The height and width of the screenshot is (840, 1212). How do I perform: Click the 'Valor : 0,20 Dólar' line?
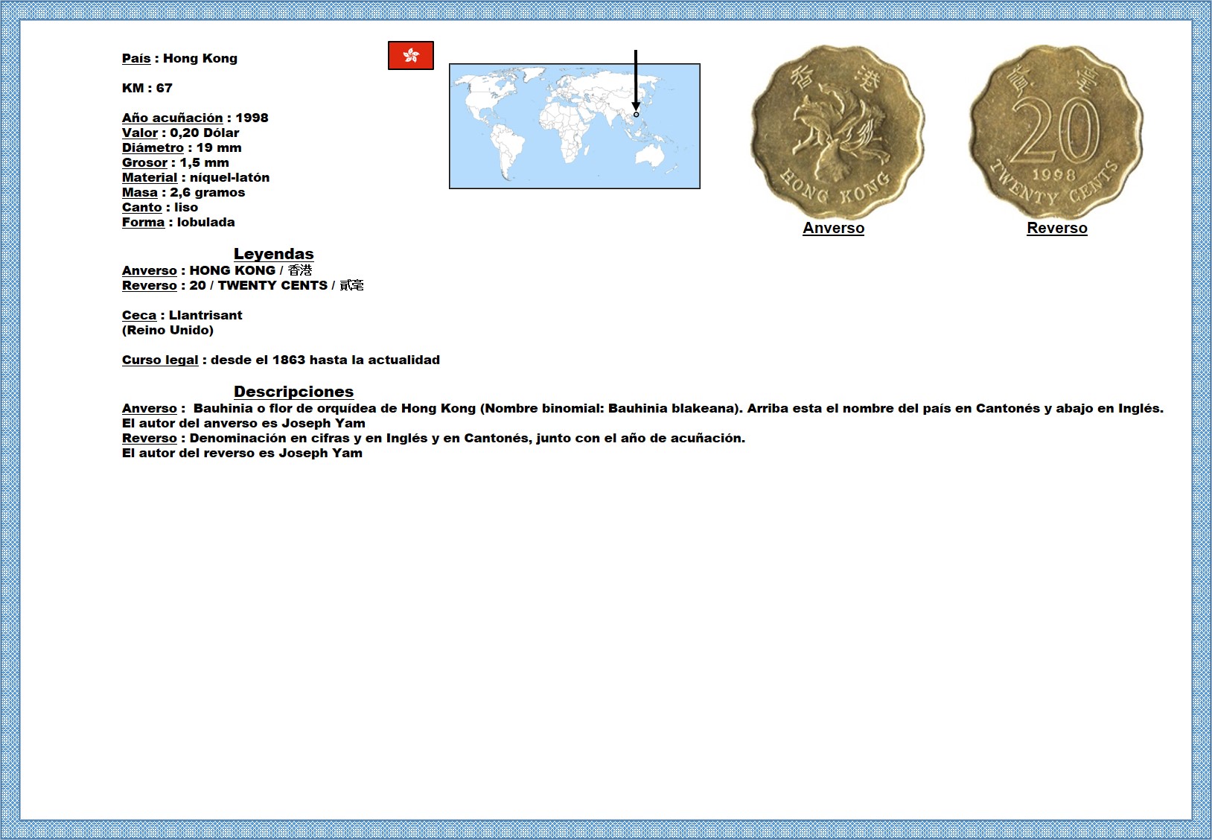click(x=181, y=133)
